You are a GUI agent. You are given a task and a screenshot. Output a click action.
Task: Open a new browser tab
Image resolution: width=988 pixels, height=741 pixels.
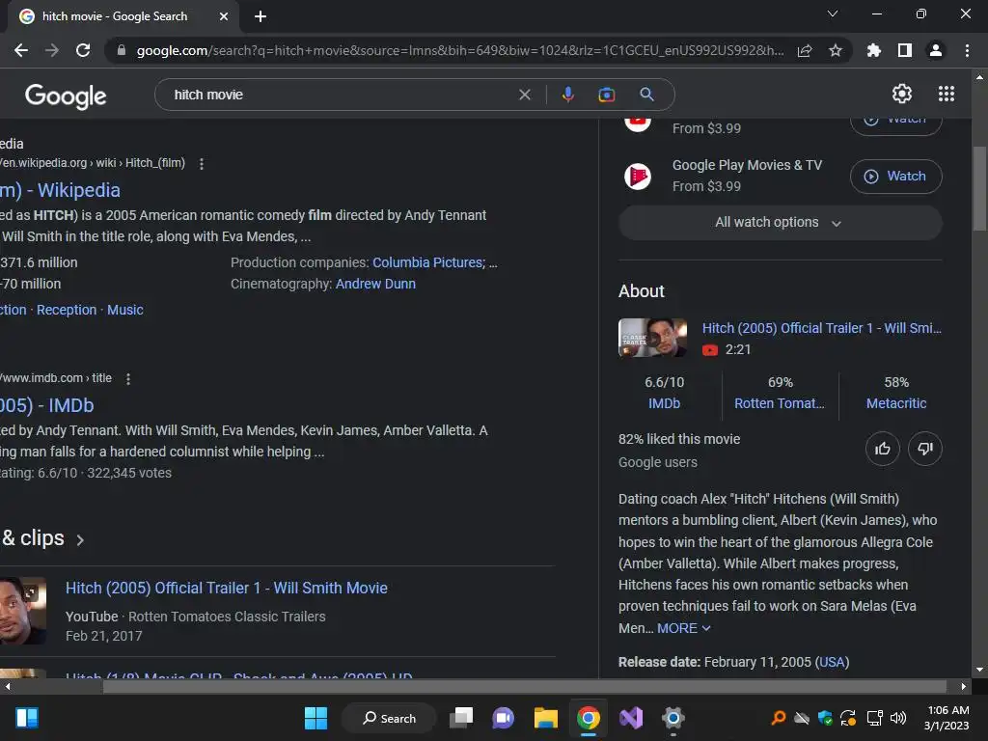[261, 16]
